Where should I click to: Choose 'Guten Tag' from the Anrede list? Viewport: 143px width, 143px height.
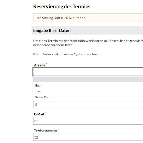tap(88, 97)
